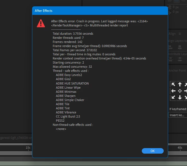This screenshot has width=187, height=166.
Task: Click 'ADBE Glo2' effect entry
Action: pyautogui.click(x=63, y=79)
